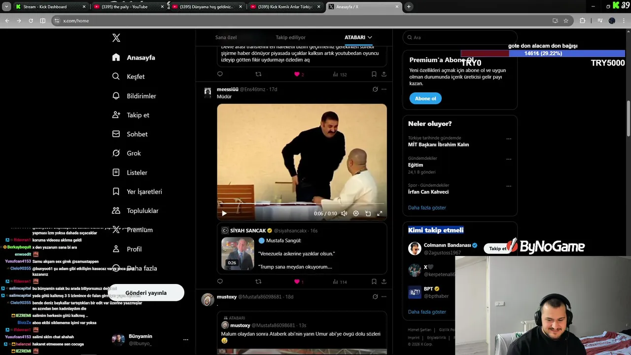Screen dimensions: 631x355
Task: View analytics 114 on meessiüü post
Action: point(340,282)
